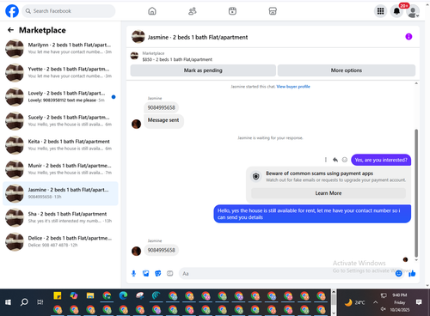
Task: Open Task View on taskbar
Action: coord(40,302)
